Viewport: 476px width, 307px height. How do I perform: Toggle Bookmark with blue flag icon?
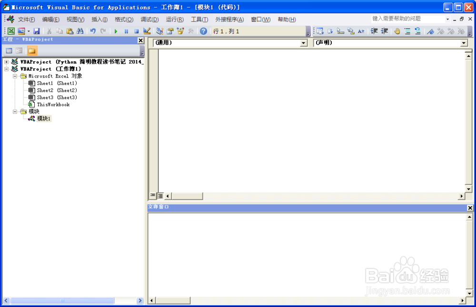[430, 31]
